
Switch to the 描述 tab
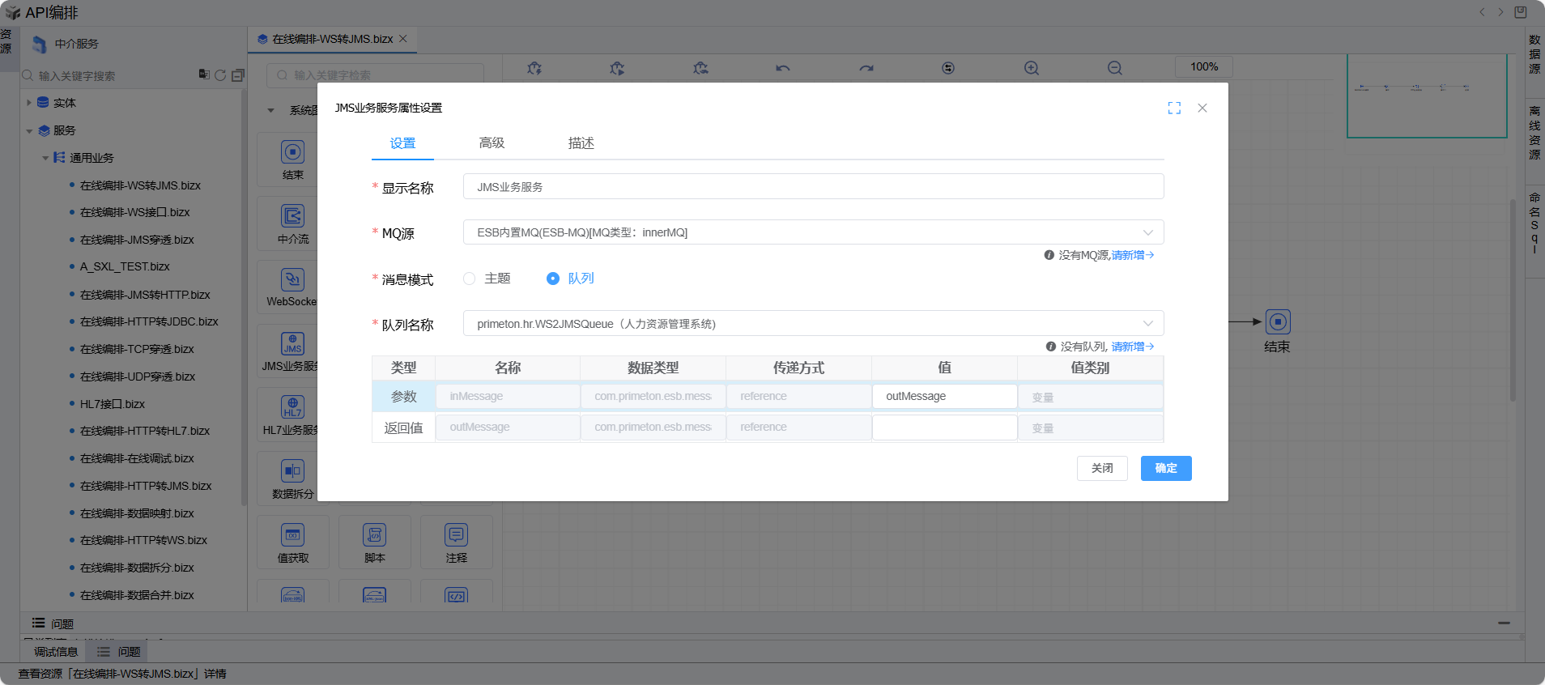(581, 143)
